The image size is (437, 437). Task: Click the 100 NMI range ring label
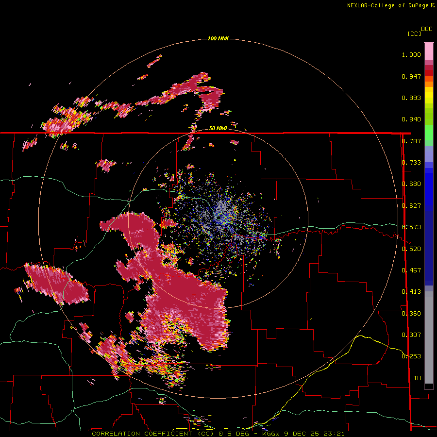[218, 38]
